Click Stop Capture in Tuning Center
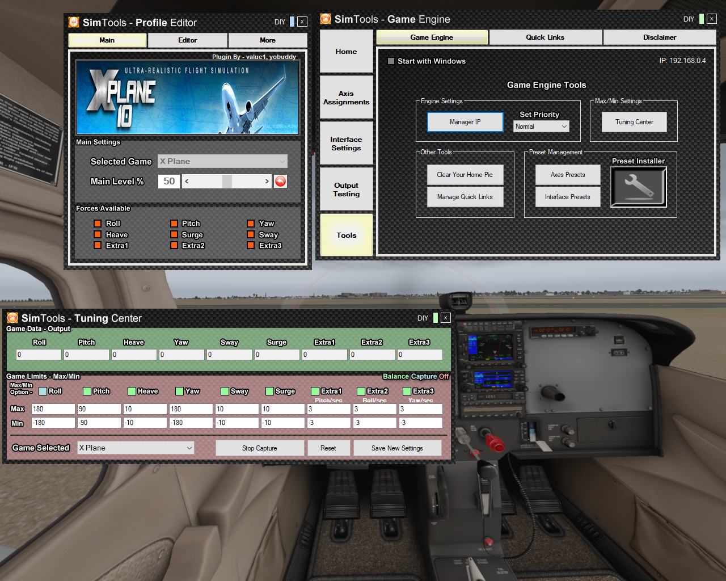The height and width of the screenshot is (581, 726). click(x=260, y=448)
